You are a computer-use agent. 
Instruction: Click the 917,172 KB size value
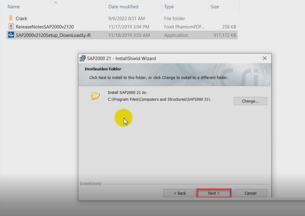tap(225, 35)
